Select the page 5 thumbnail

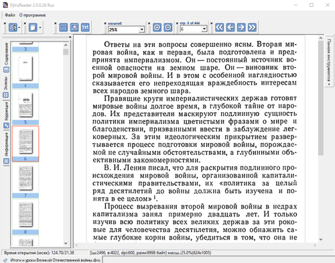coord(25,107)
